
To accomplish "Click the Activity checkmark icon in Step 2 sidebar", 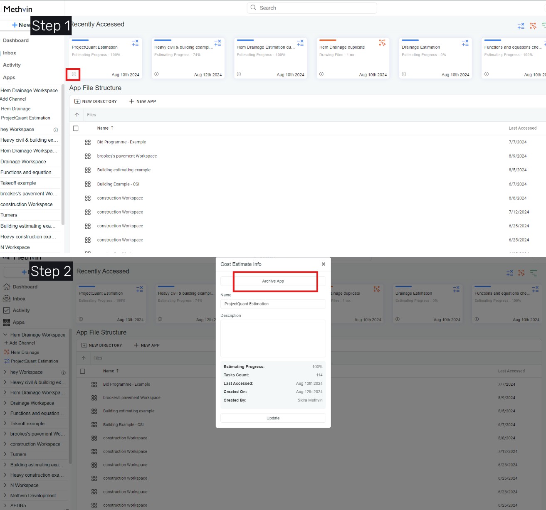I will click(6, 310).
